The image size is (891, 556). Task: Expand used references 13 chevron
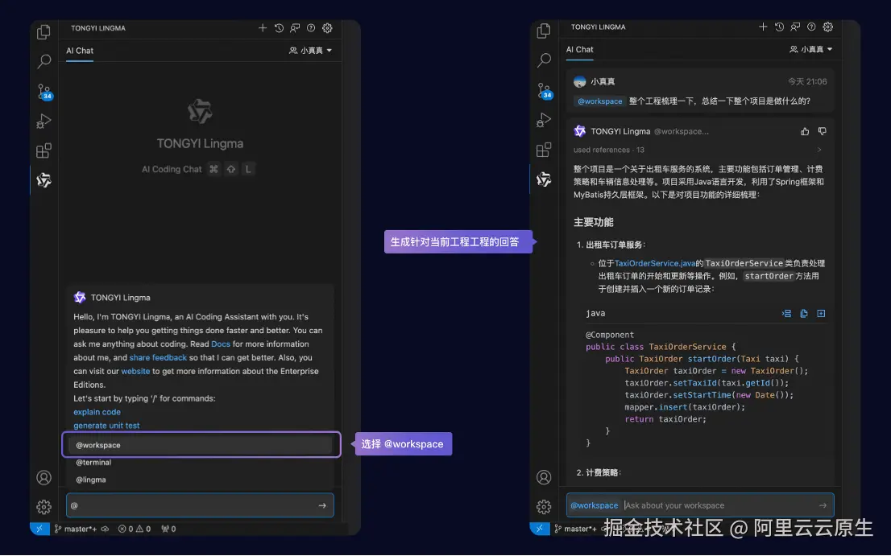[819, 150]
